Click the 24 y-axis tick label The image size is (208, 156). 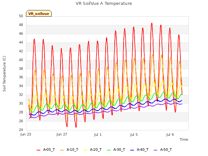pyautogui.click(x=21, y=130)
